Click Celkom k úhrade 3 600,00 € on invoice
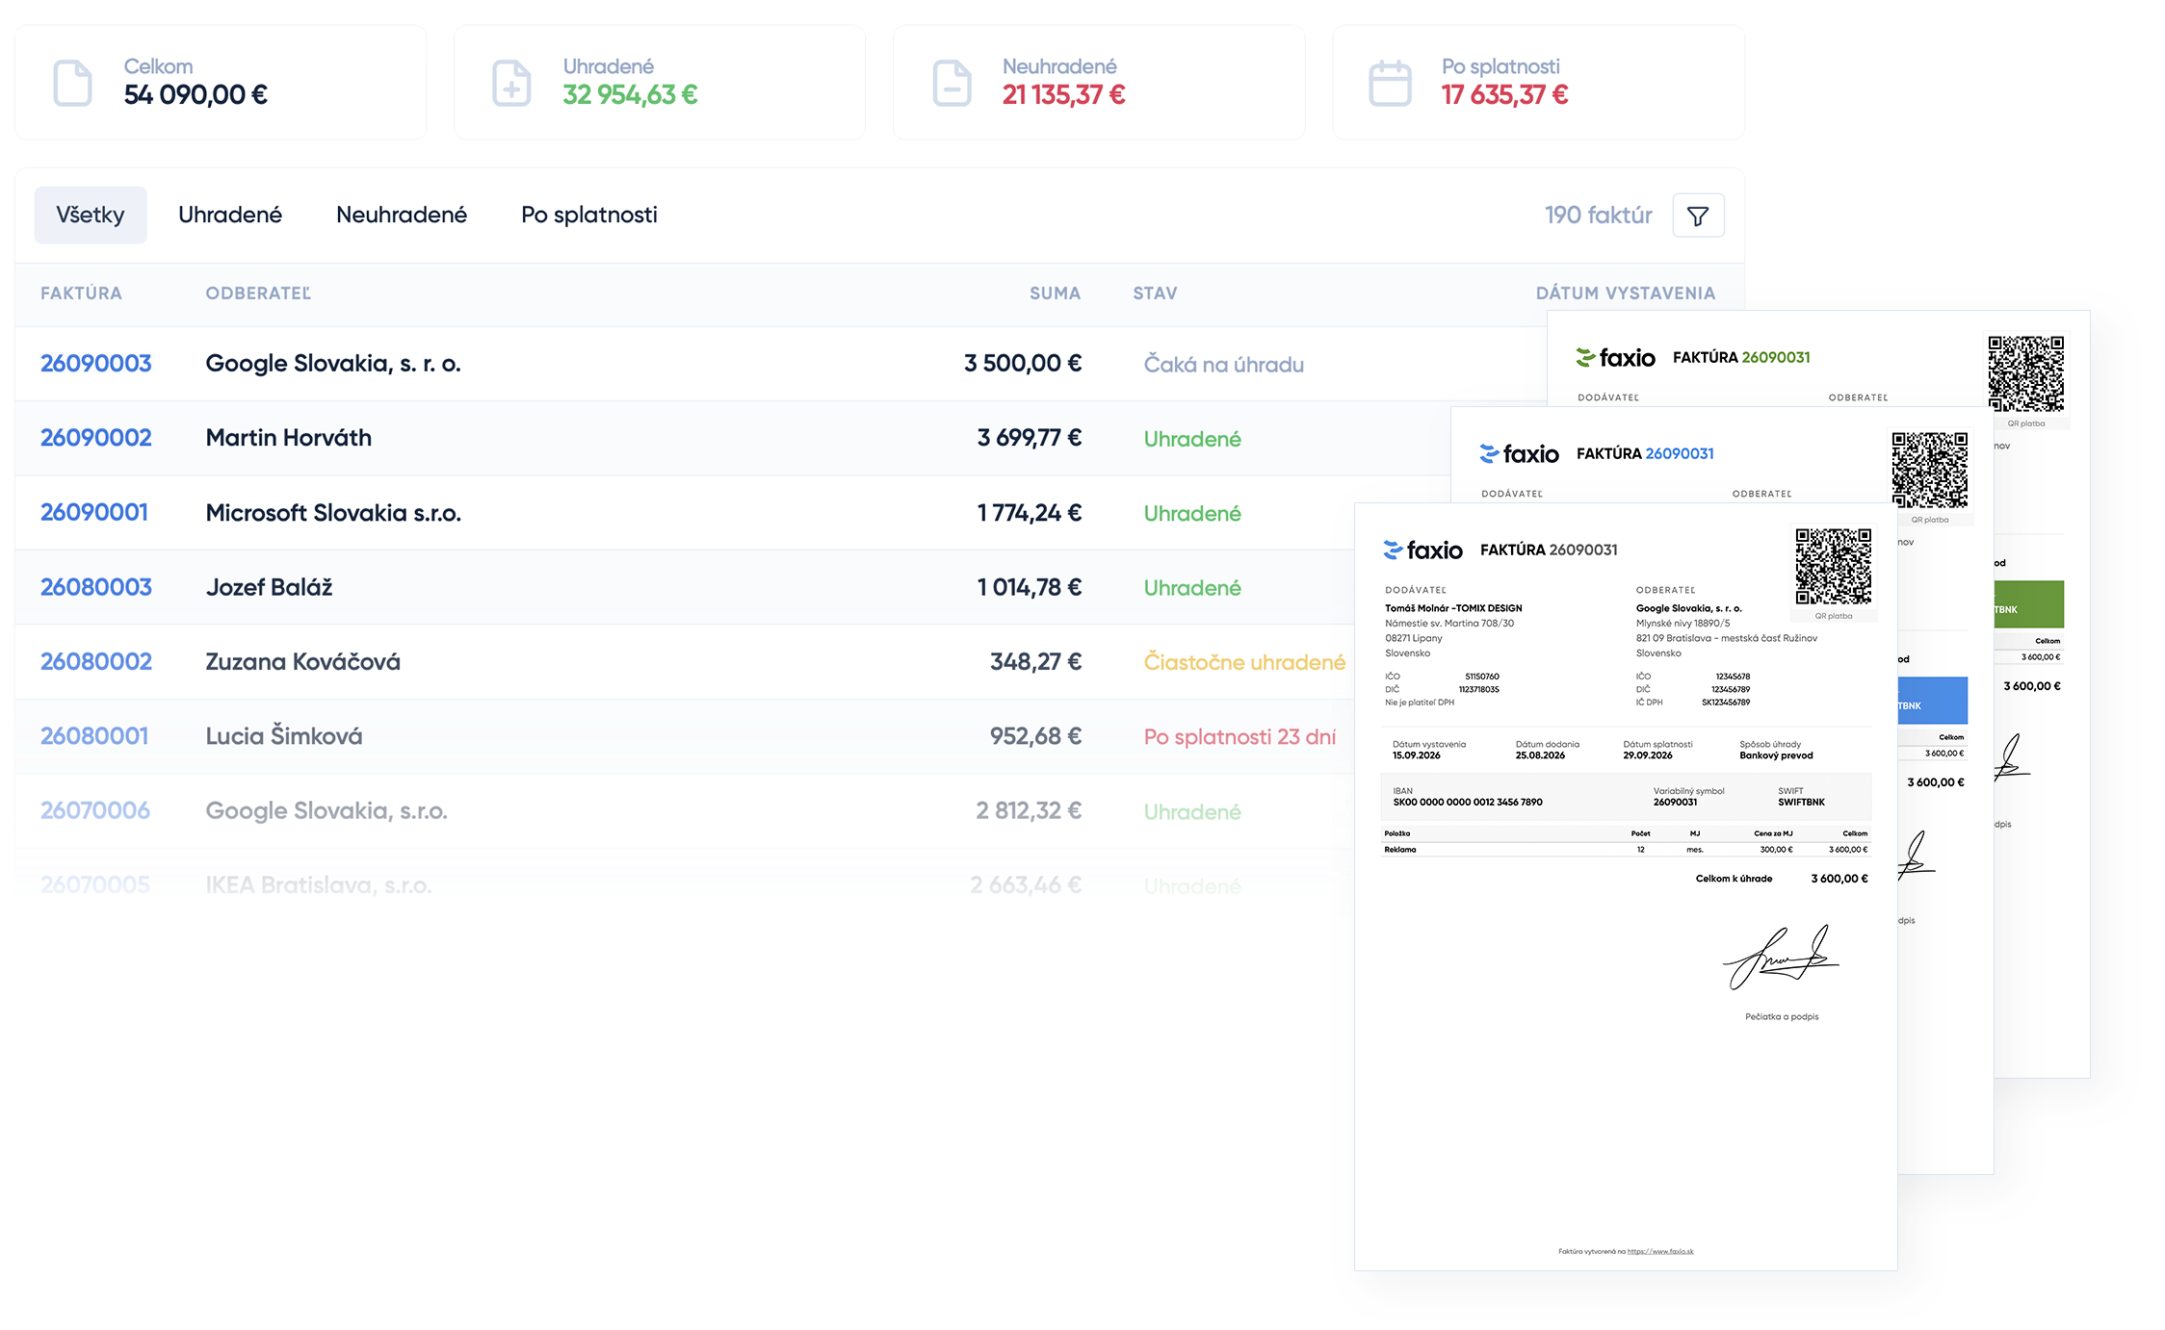 click(x=1782, y=879)
